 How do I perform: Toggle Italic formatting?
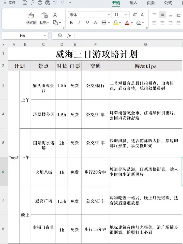[79, 23]
